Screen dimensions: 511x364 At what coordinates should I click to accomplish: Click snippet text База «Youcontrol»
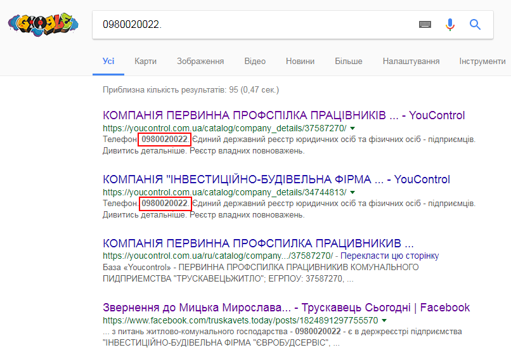click(136, 268)
